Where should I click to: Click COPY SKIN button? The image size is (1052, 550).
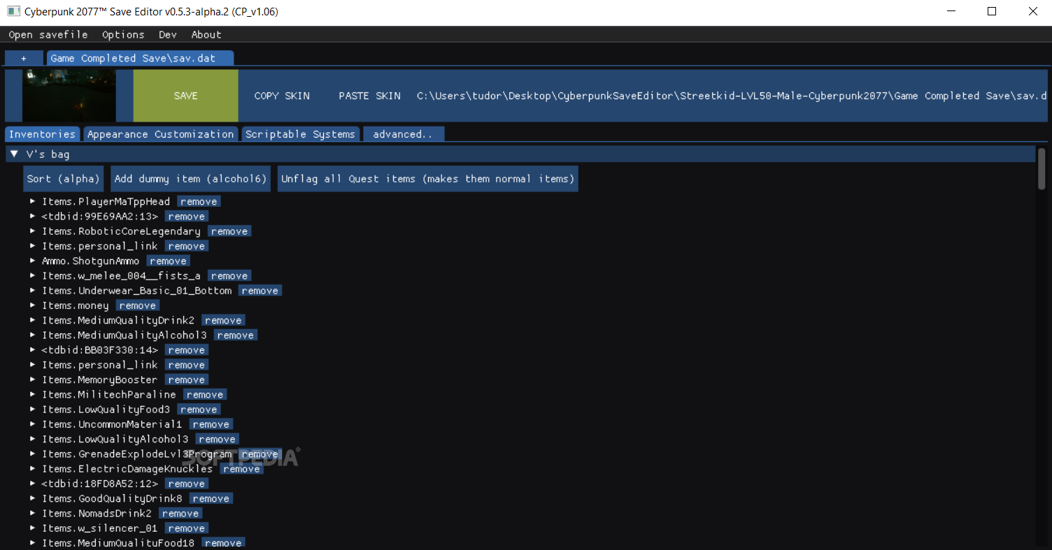pos(282,96)
